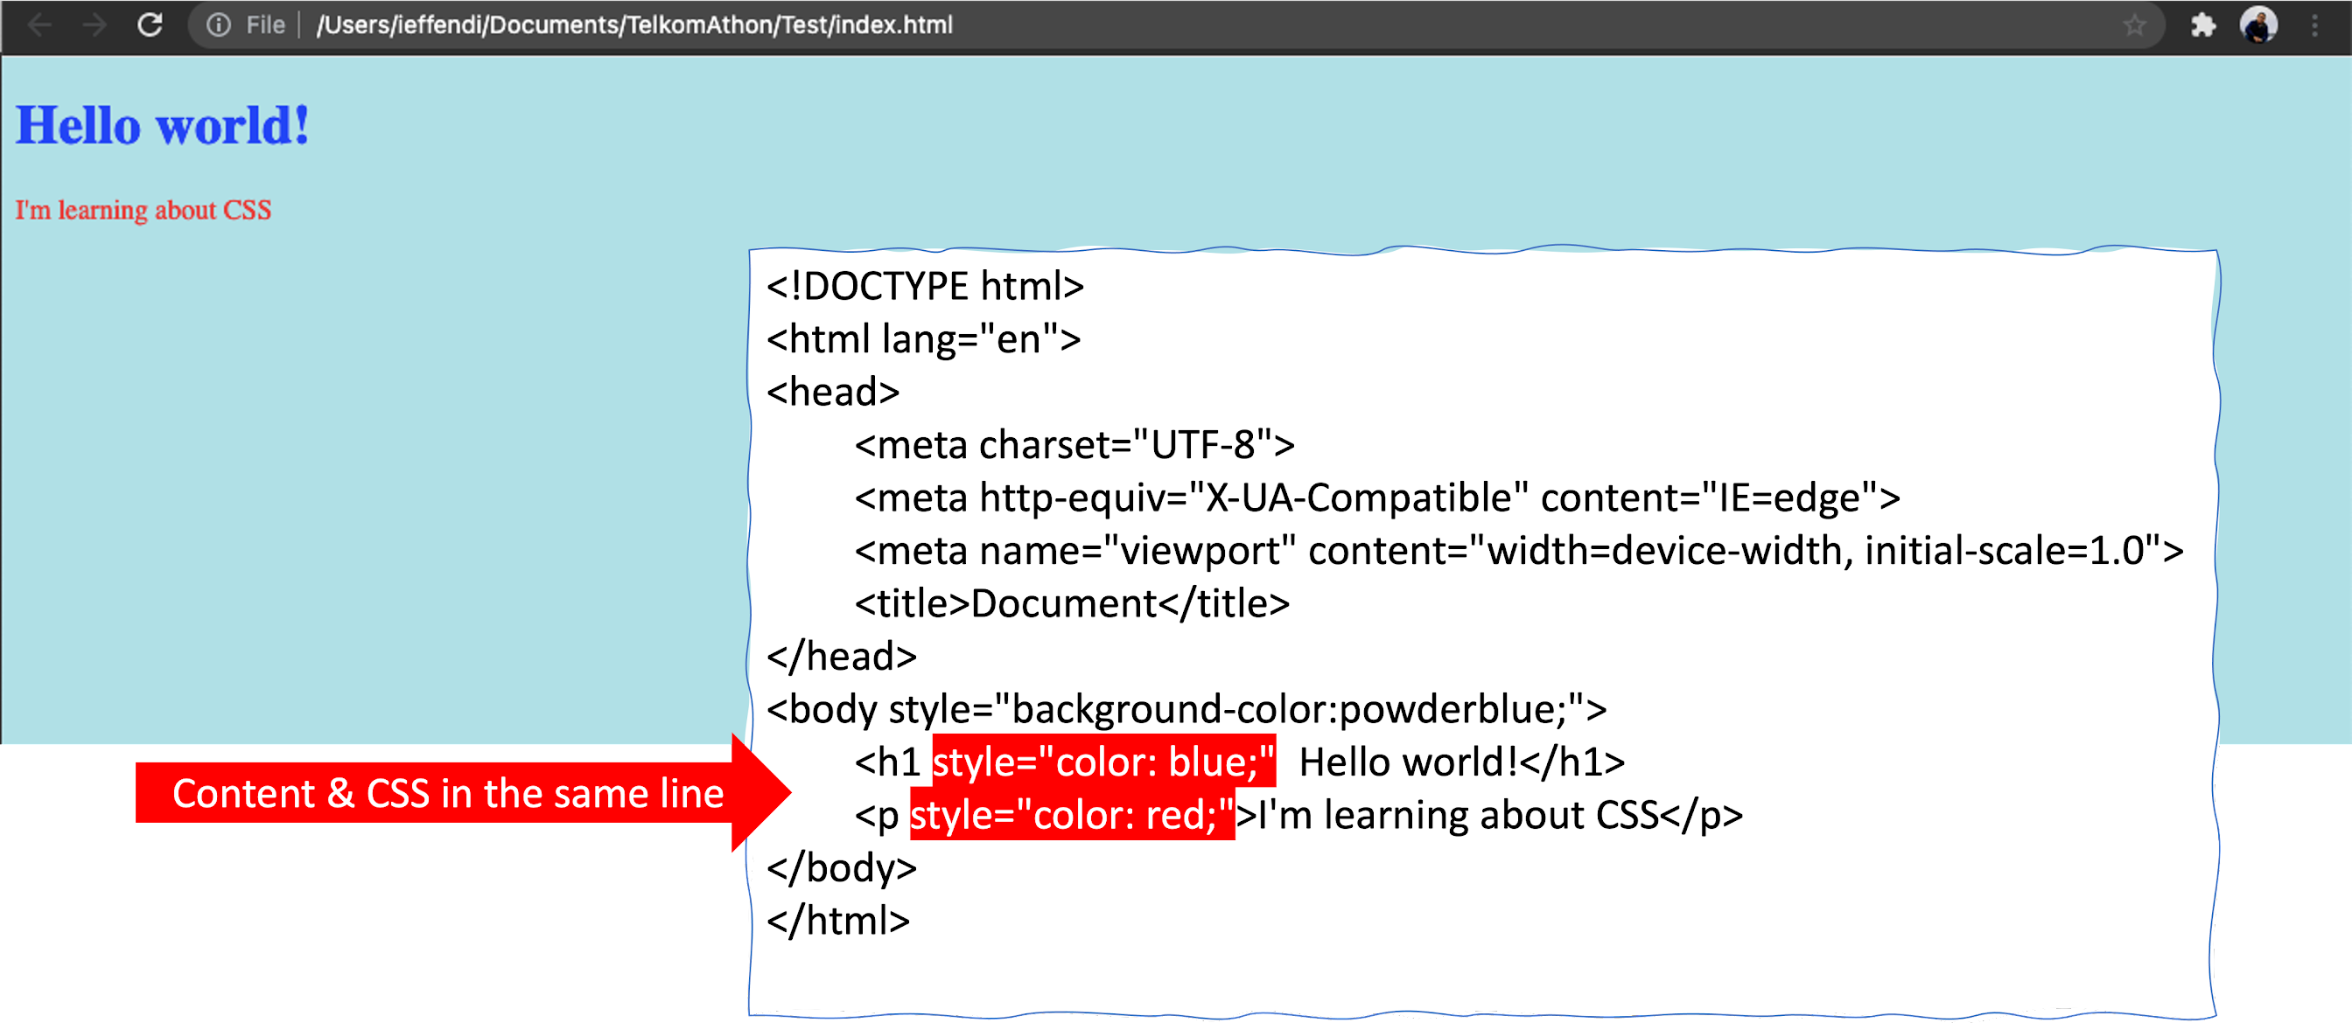Viewport: 2352px width, 1023px height.
Task: Click the browser back arrow
Action: point(39,24)
